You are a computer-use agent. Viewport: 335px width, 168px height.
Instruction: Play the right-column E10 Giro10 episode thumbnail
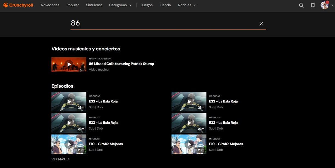(x=189, y=144)
